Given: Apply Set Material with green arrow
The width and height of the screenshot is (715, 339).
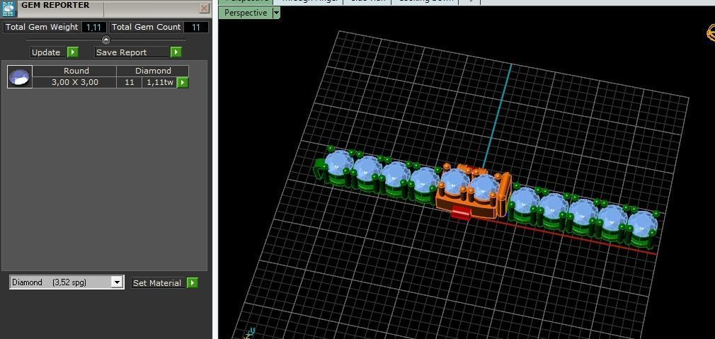Looking at the screenshot, I should pyautogui.click(x=193, y=283).
